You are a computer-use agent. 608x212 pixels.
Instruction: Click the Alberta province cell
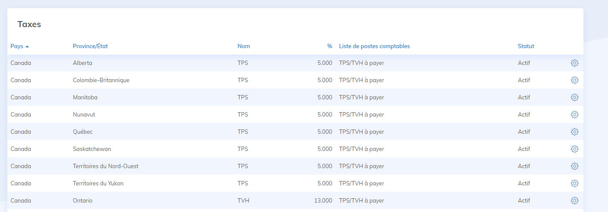[x=83, y=63]
